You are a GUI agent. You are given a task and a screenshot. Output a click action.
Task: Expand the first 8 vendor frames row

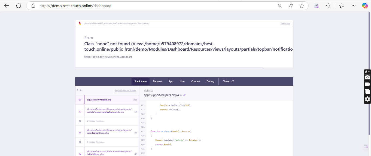point(95,121)
